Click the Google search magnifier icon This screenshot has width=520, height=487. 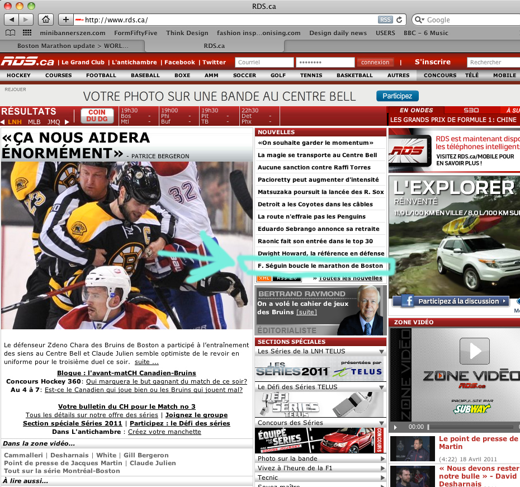(419, 20)
